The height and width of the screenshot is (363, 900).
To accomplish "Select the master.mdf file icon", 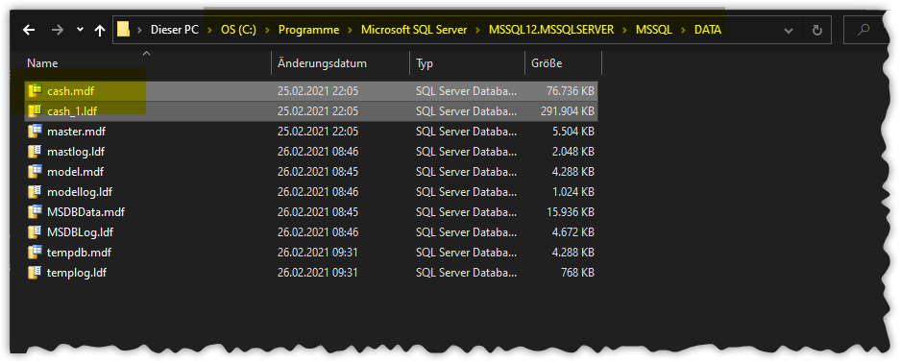I will 36,132.
